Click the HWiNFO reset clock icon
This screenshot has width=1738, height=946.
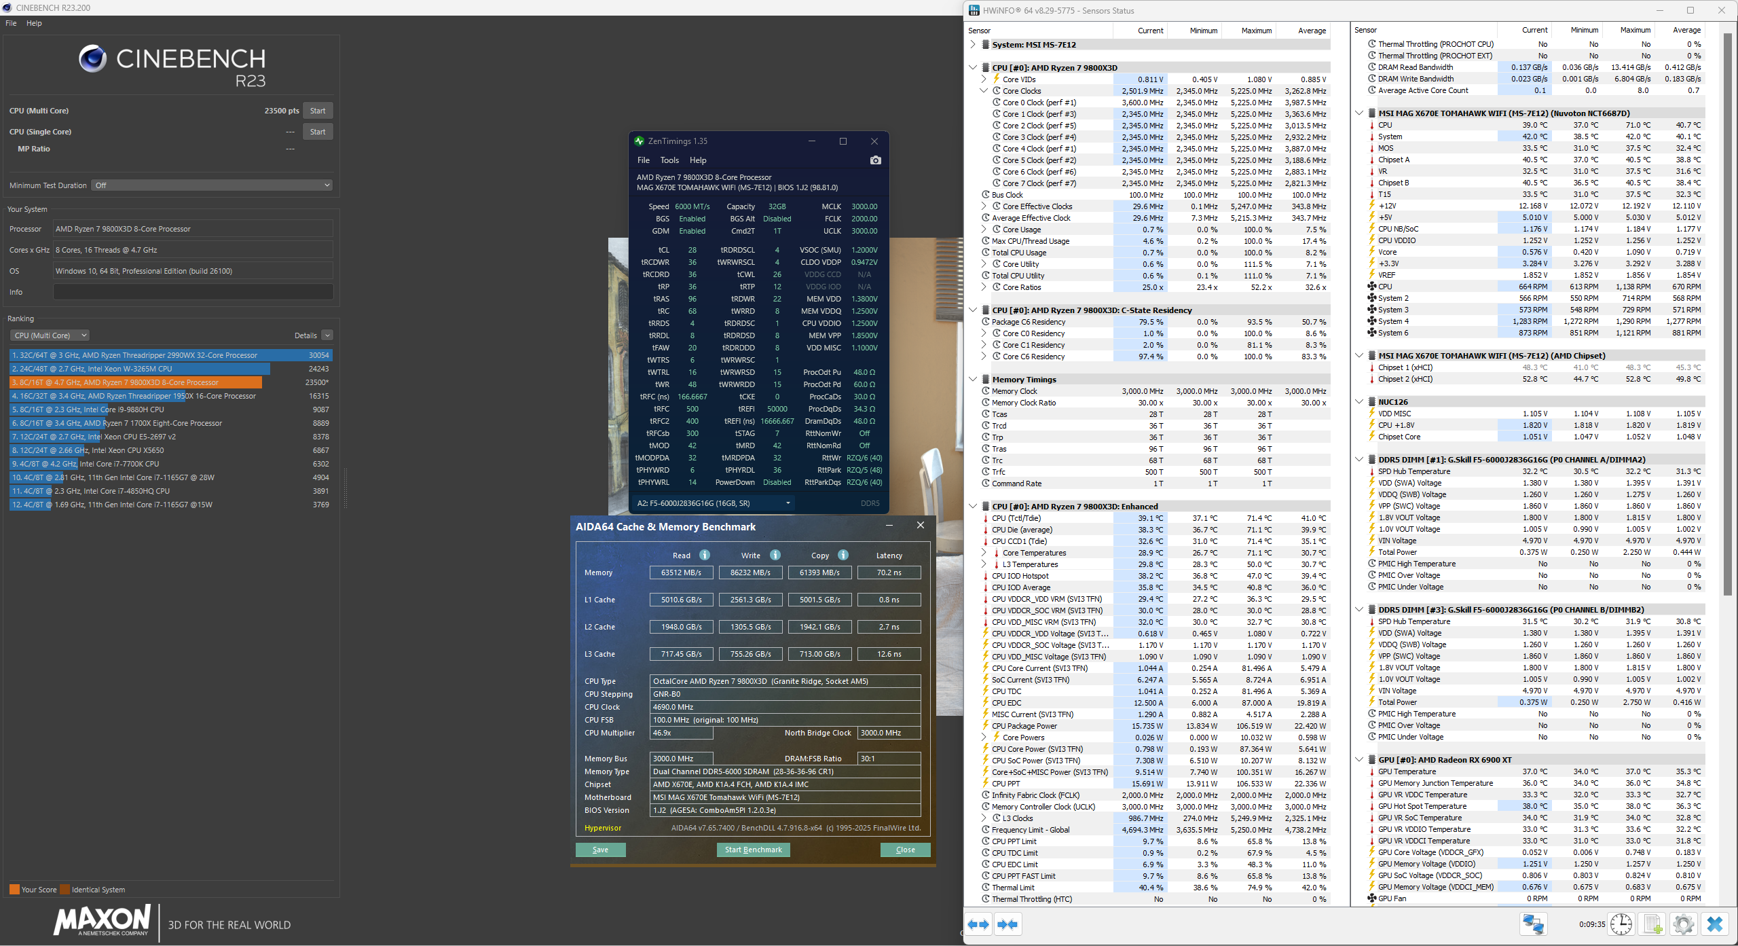[x=1621, y=924]
